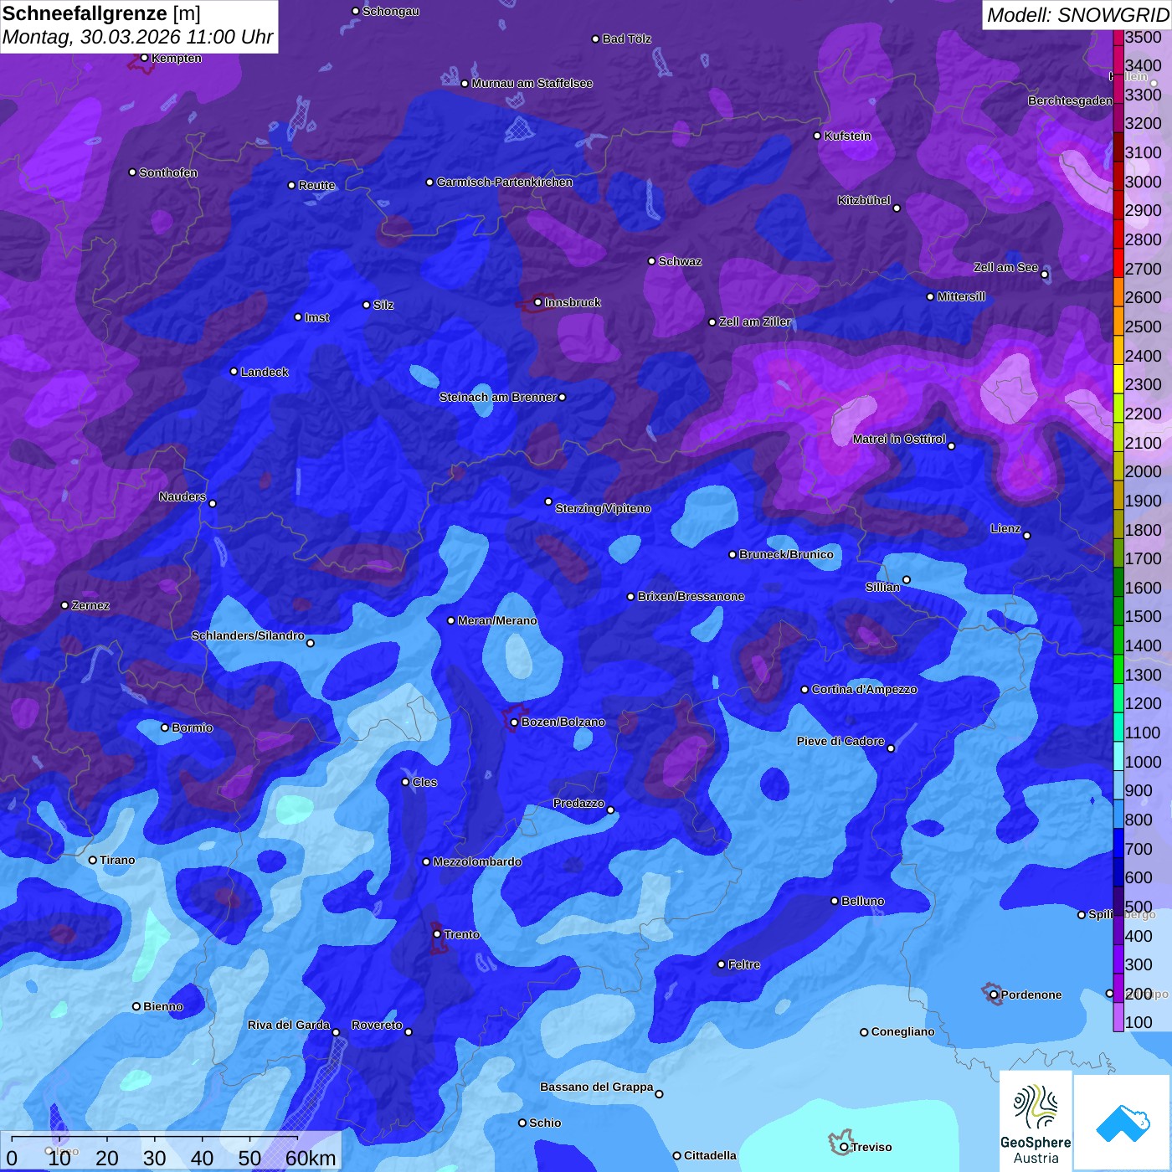
Task: Click the Bormio town dot
Action: tap(165, 727)
